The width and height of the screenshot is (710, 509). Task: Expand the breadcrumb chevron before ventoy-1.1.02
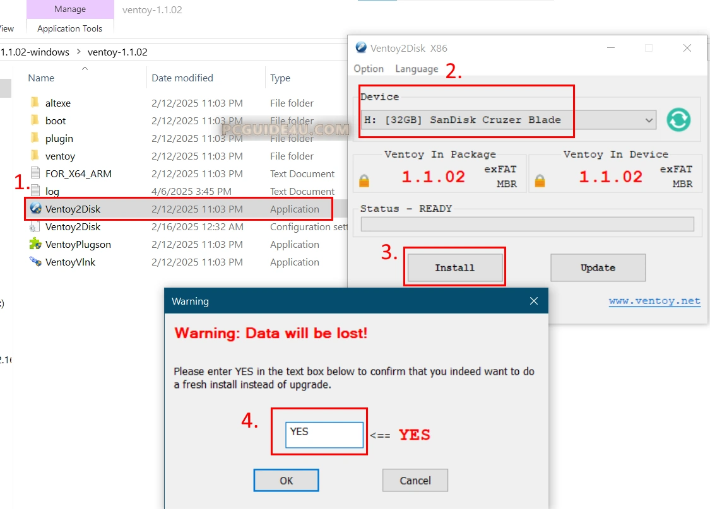point(78,52)
